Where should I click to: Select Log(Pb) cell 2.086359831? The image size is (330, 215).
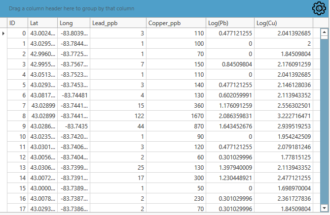230,116
